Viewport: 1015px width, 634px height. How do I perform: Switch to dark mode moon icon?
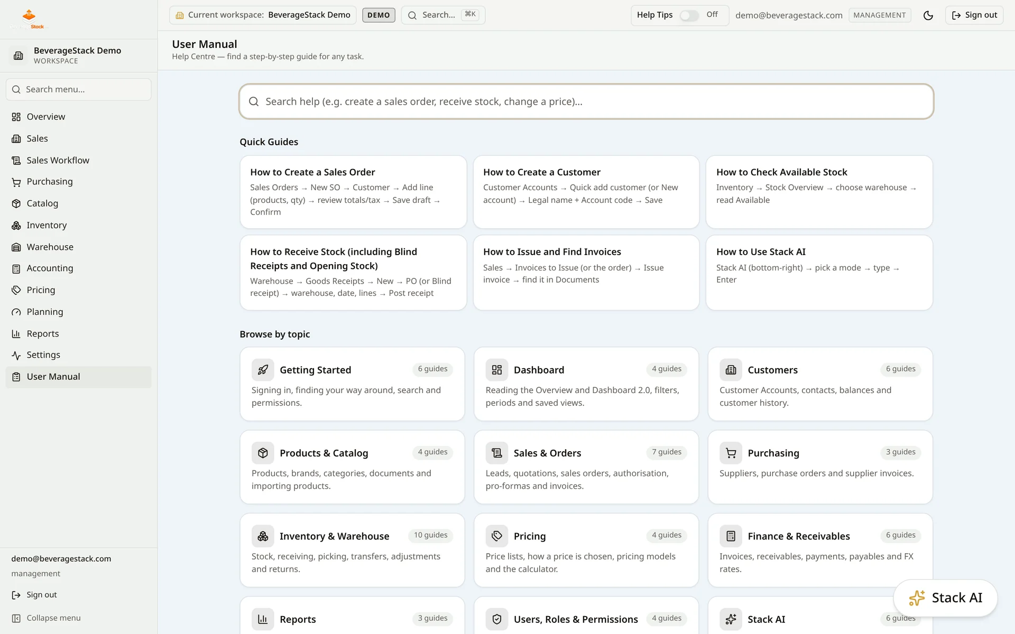tap(928, 15)
